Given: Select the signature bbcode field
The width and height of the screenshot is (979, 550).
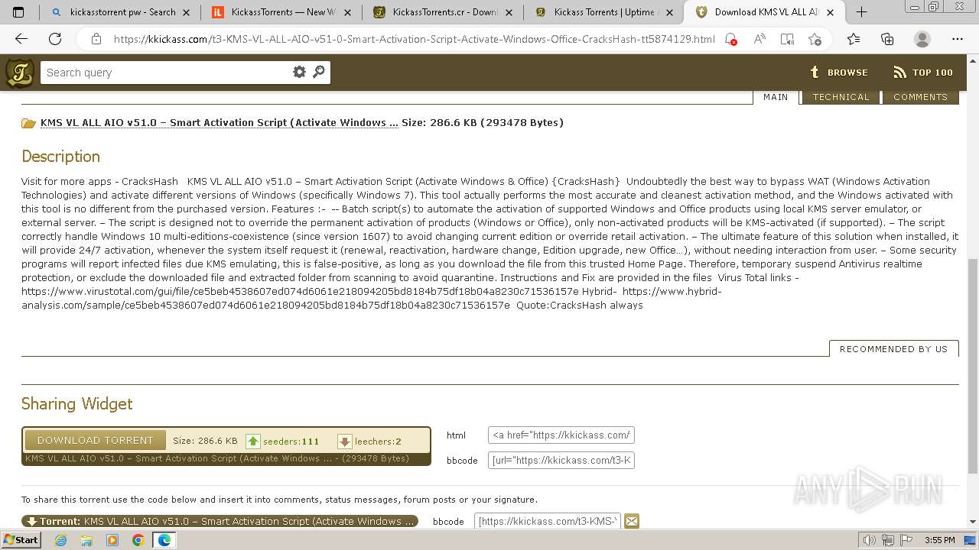Looking at the screenshot, I should (x=548, y=522).
